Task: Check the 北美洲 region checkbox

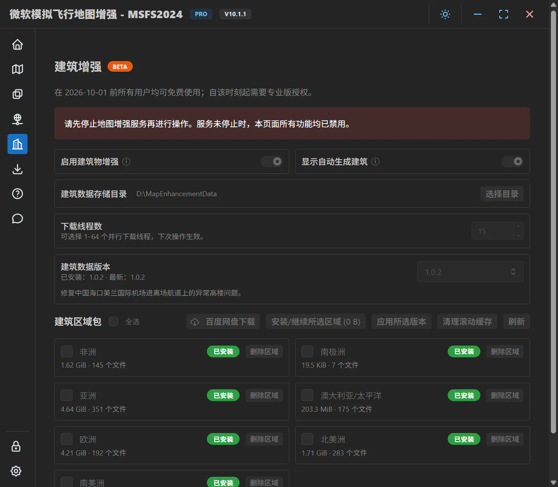Action: click(x=307, y=439)
